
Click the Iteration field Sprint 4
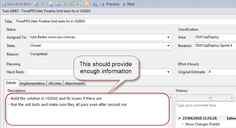215,46
